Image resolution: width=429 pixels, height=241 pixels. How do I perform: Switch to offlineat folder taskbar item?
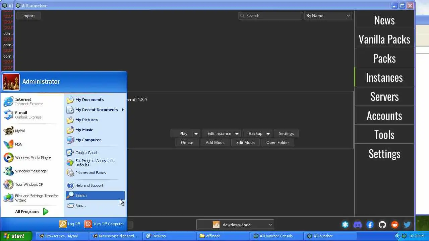pyautogui.click(x=223, y=236)
